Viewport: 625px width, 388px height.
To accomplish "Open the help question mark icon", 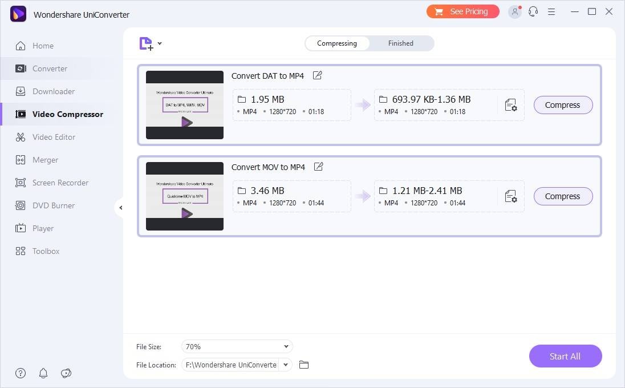I will click(x=21, y=373).
